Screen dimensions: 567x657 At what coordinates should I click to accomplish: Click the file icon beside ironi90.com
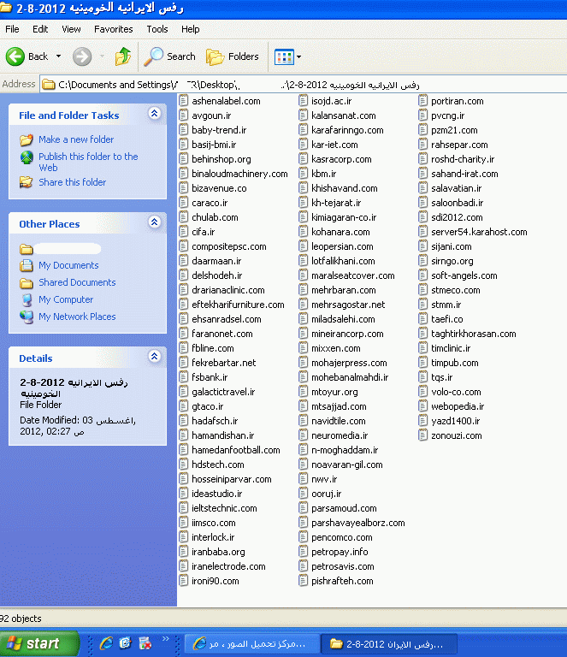tap(183, 581)
